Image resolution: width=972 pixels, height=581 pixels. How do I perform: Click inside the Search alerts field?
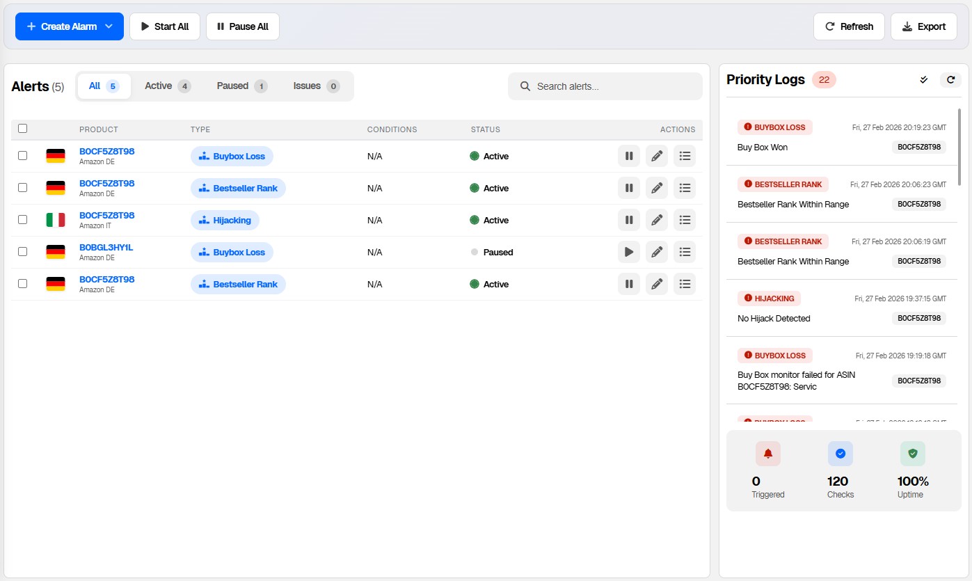click(x=605, y=86)
